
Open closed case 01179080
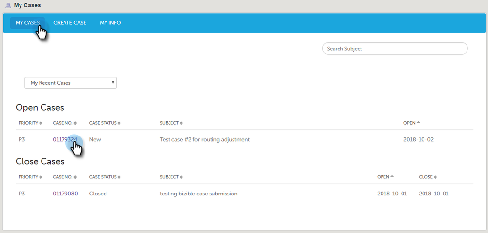[x=65, y=194]
